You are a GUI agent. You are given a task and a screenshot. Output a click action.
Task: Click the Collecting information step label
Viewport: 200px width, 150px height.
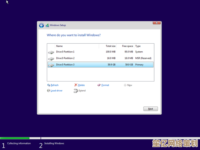pyautogui.click(x=19, y=143)
